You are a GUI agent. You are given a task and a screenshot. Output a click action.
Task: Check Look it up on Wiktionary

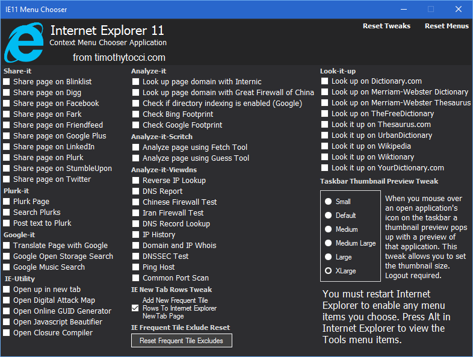click(324, 157)
